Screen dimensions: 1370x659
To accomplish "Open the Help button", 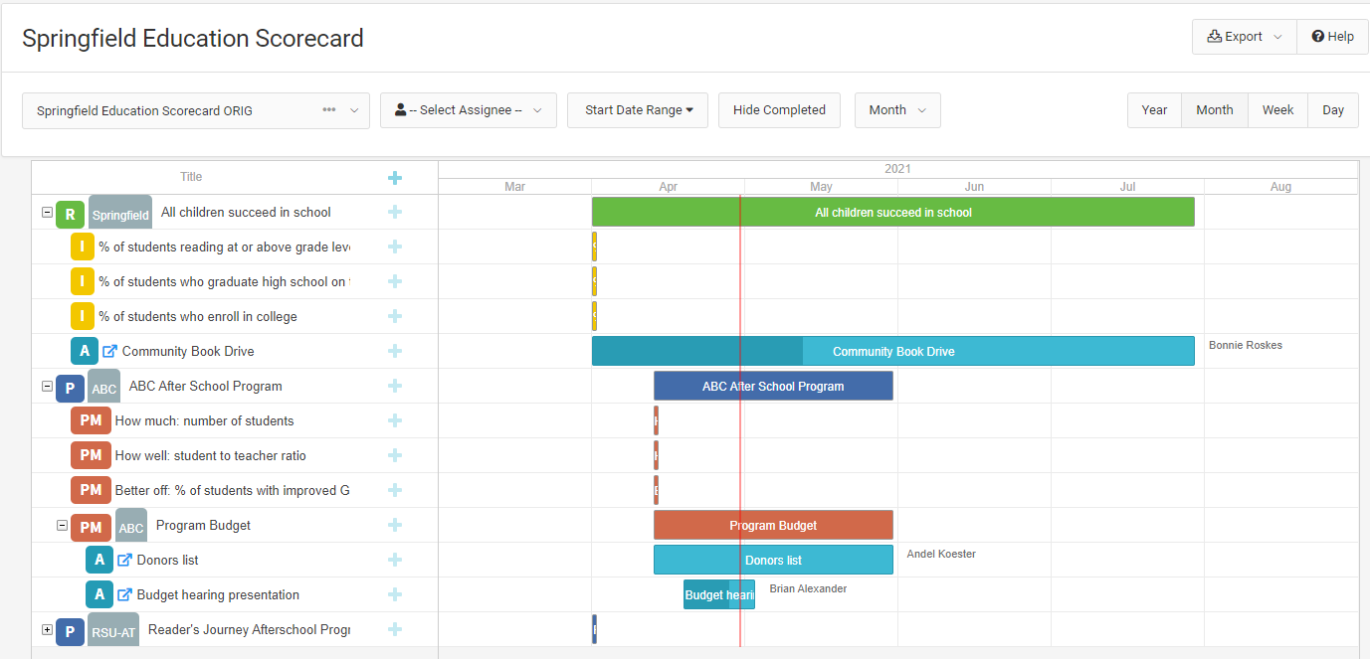I will coord(1333,37).
